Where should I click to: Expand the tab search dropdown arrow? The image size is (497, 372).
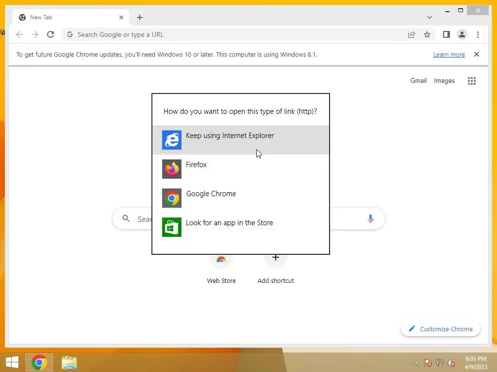[430, 17]
